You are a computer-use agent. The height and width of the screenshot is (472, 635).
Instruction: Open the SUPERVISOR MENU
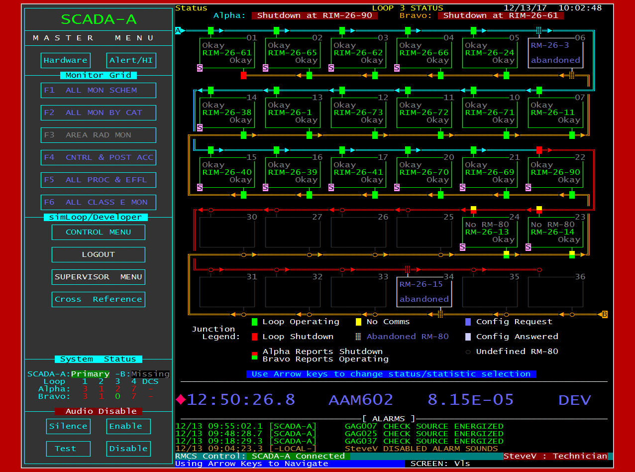point(99,277)
